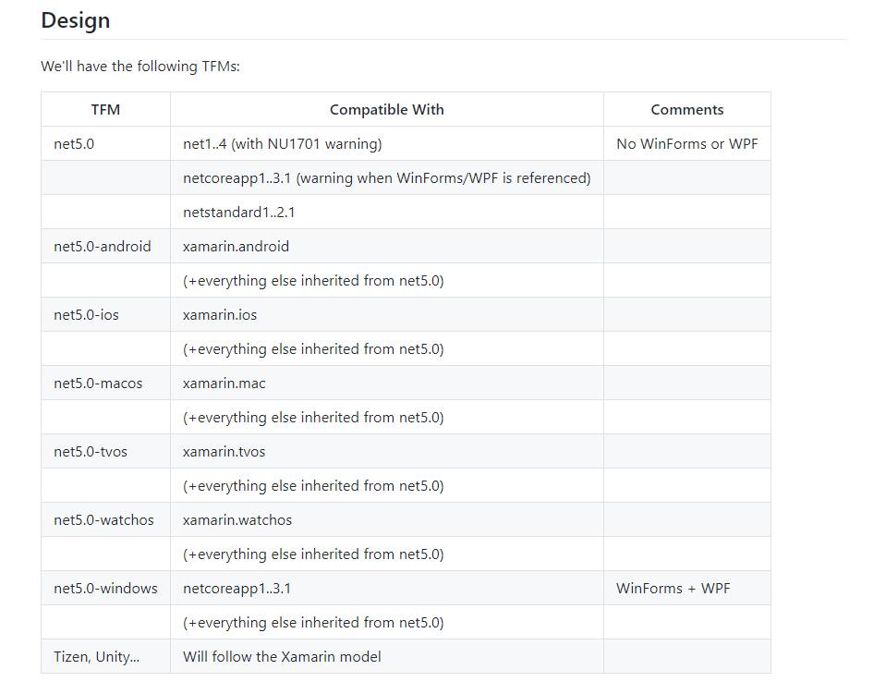
Task: Click the Compatible With column header
Action: [x=386, y=109]
